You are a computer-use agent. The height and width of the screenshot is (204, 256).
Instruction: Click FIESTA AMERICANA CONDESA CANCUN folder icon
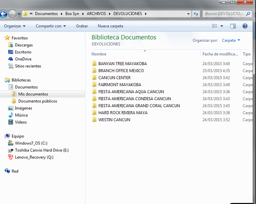click(x=94, y=99)
